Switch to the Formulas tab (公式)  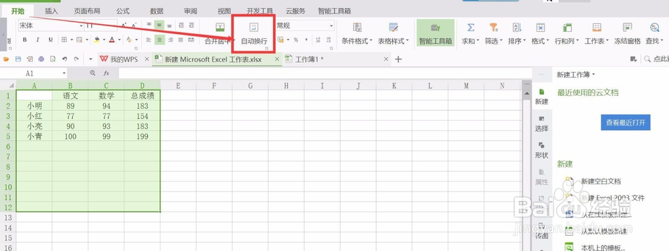[123, 11]
